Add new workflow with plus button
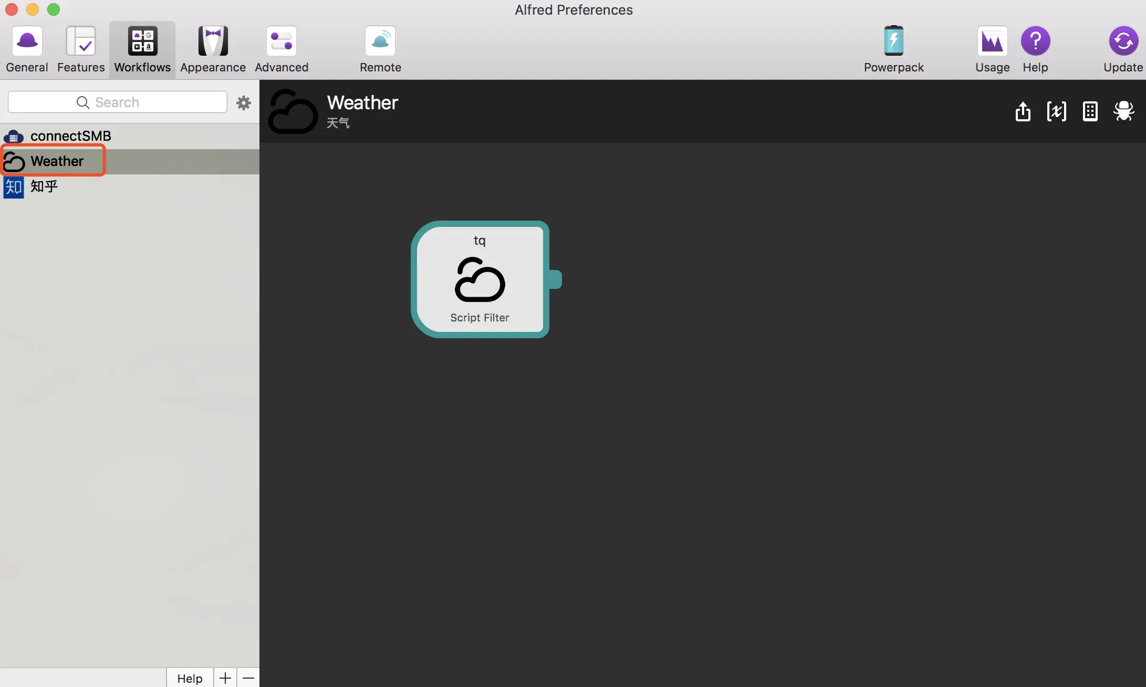This screenshot has width=1146, height=687. coord(225,678)
